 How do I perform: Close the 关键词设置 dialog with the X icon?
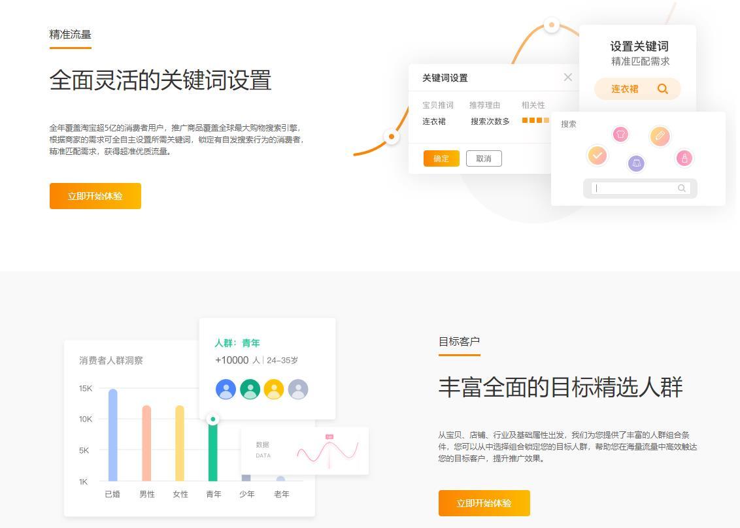click(x=567, y=77)
